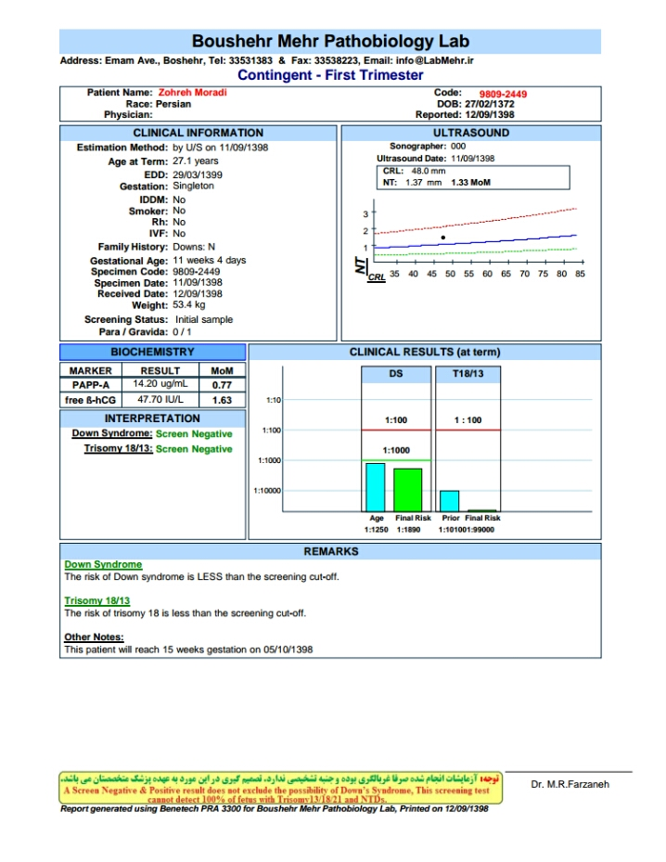Click the '1:1000' cutoff label in DS column
The height and width of the screenshot is (862, 666).
(x=396, y=450)
